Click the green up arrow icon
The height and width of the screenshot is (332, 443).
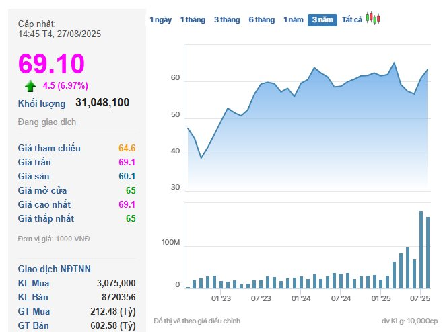pyautogui.click(x=30, y=85)
